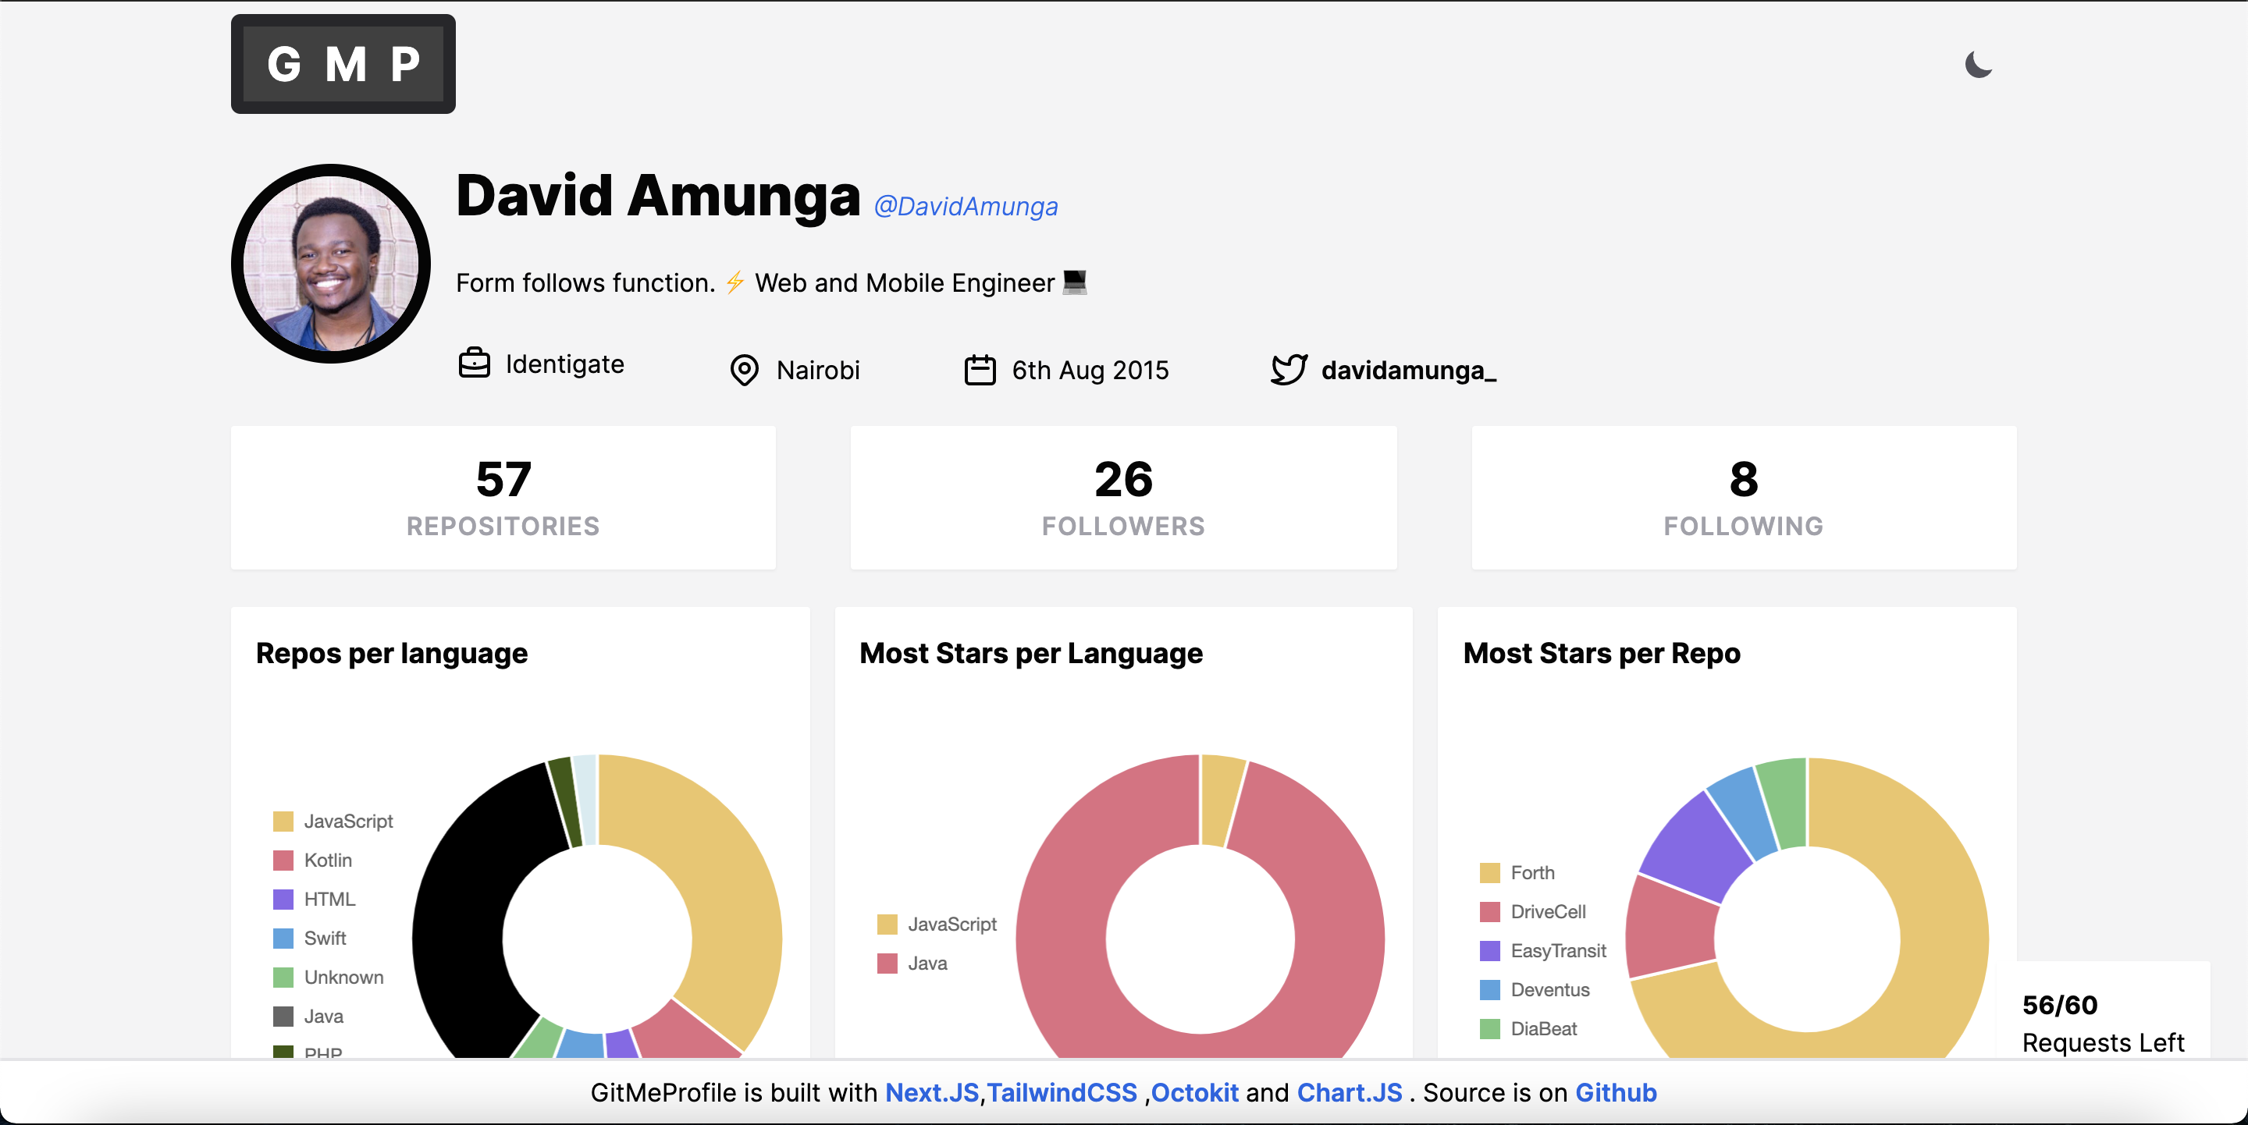Click the briefcase company icon

(x=474, y=363)
